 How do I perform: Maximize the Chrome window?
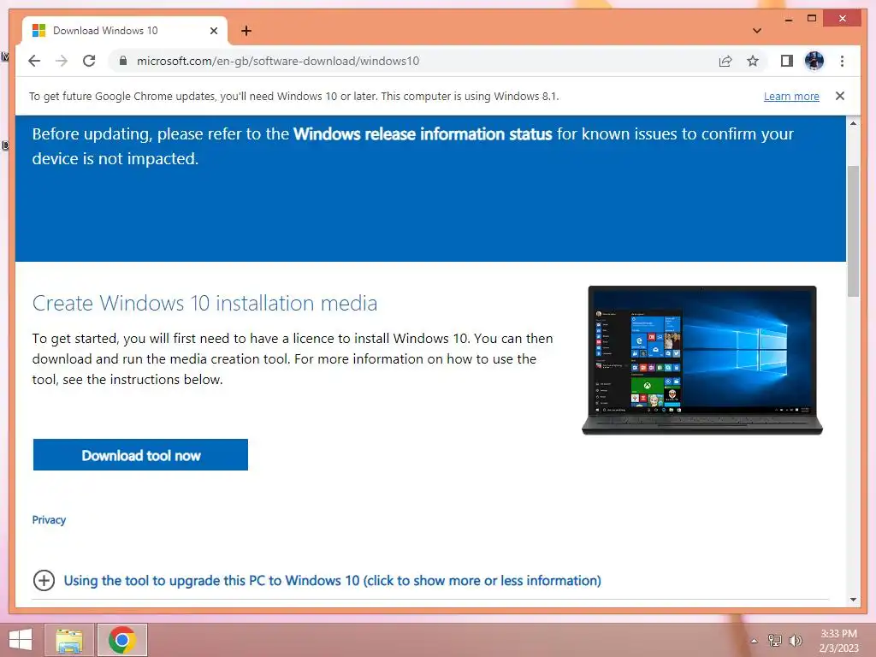click(x=812, y=19)
